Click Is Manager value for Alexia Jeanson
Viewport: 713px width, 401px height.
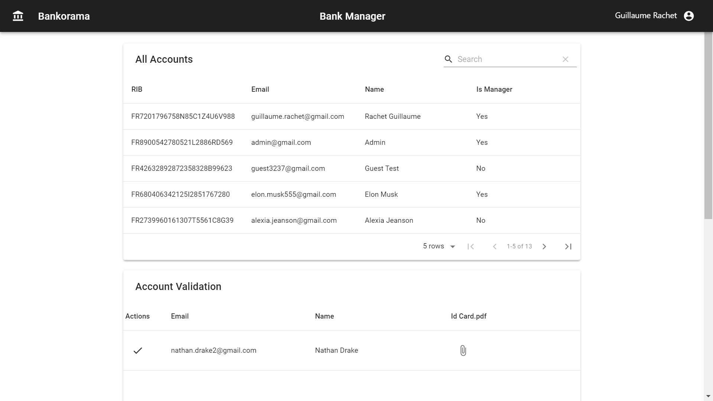[x=481, y=220]
